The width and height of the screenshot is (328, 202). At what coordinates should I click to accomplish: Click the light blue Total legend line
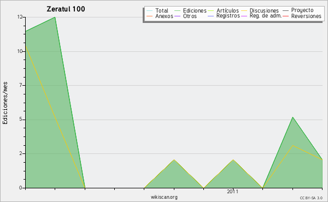point(150,11)
